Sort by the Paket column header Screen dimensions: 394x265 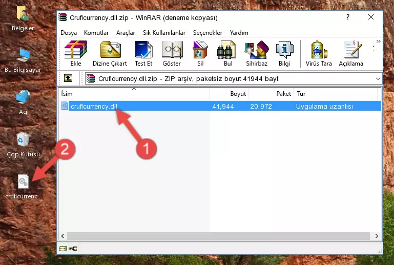[x=271, y=94]
